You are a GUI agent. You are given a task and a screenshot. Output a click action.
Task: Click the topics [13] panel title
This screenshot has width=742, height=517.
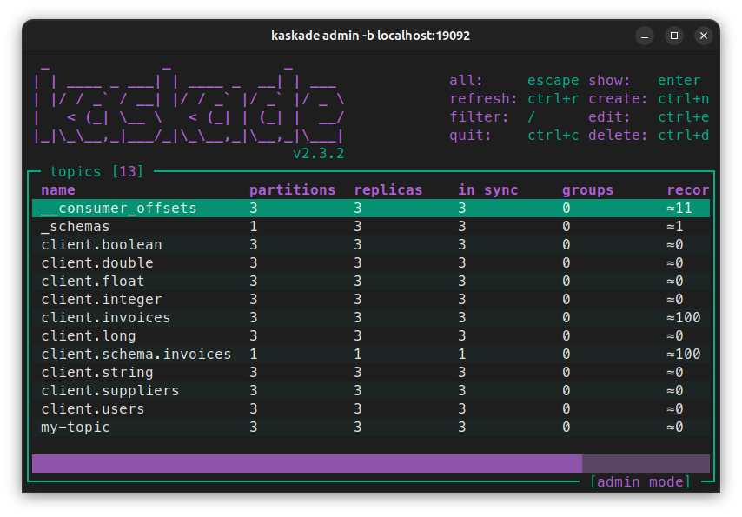pyautogui.click(x=96, y=171)
